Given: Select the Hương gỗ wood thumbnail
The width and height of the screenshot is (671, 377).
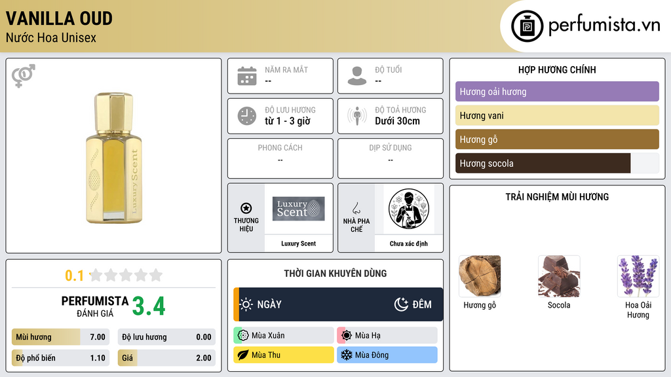Looking at the screenshot, I should tap(480, 276).
